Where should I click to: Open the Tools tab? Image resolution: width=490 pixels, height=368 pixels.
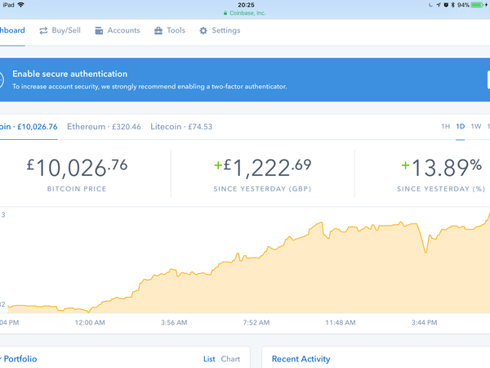(170, 30)
